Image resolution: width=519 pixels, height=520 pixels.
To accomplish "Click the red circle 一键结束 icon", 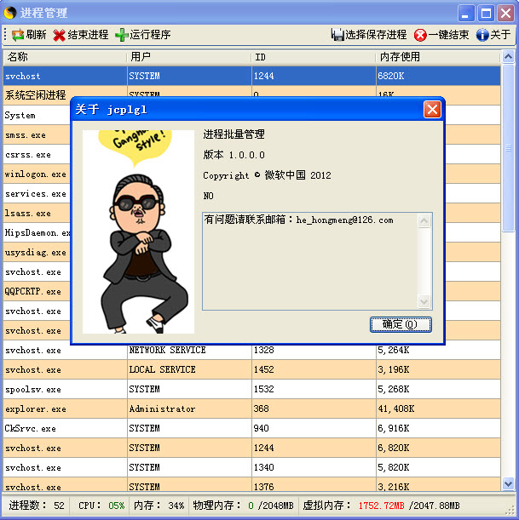I will [x=420, y=35].
